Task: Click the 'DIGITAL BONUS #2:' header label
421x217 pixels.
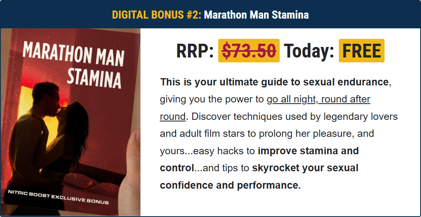Action: click(156, 15)
